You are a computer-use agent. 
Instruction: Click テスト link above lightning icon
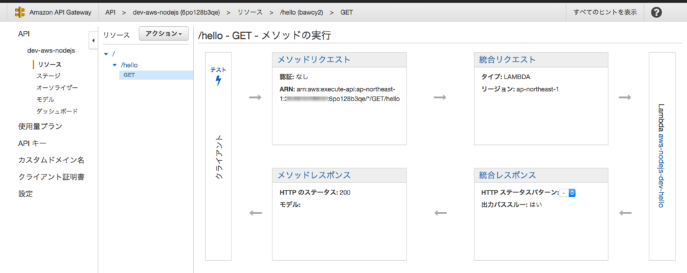[218, 70]
